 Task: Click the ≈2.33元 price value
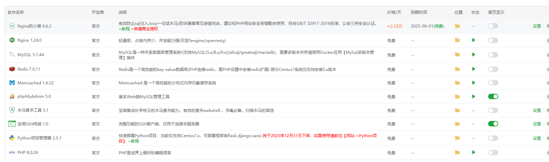[395, 26]
